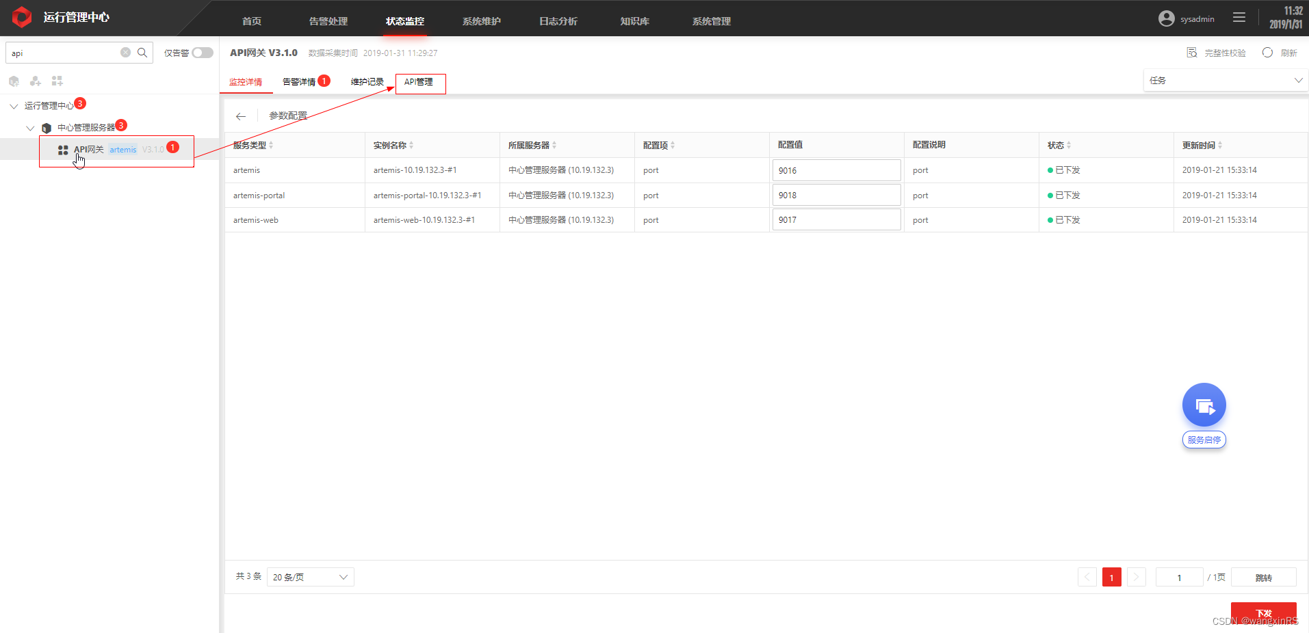The height and width of the screenshot is (633, 1309).
Task: Sort by 实例名称 column
Action: coord(411,145)
